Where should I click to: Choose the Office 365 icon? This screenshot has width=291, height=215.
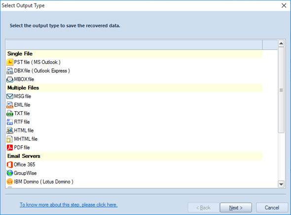click(10, 164)
